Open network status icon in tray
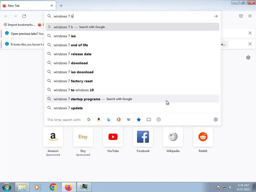 [x=225, y=187]
